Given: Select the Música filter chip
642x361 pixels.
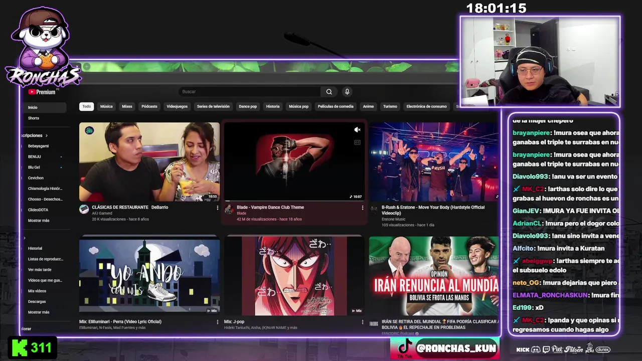Looking at the screenshot, I should [106, 106].
